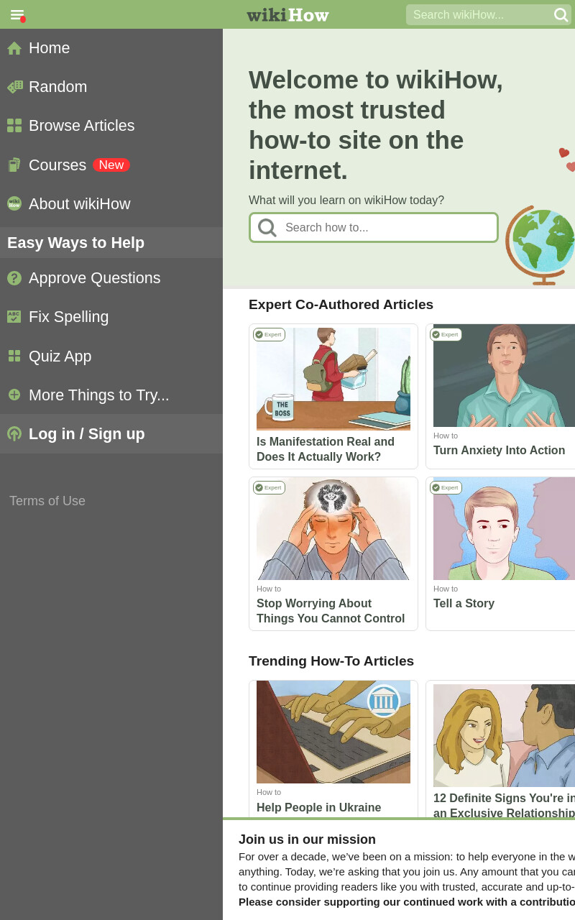The height and width of the screenshot is (920, 575).
Task: Open the Terms of Use link
Action: tap(47, 501)
